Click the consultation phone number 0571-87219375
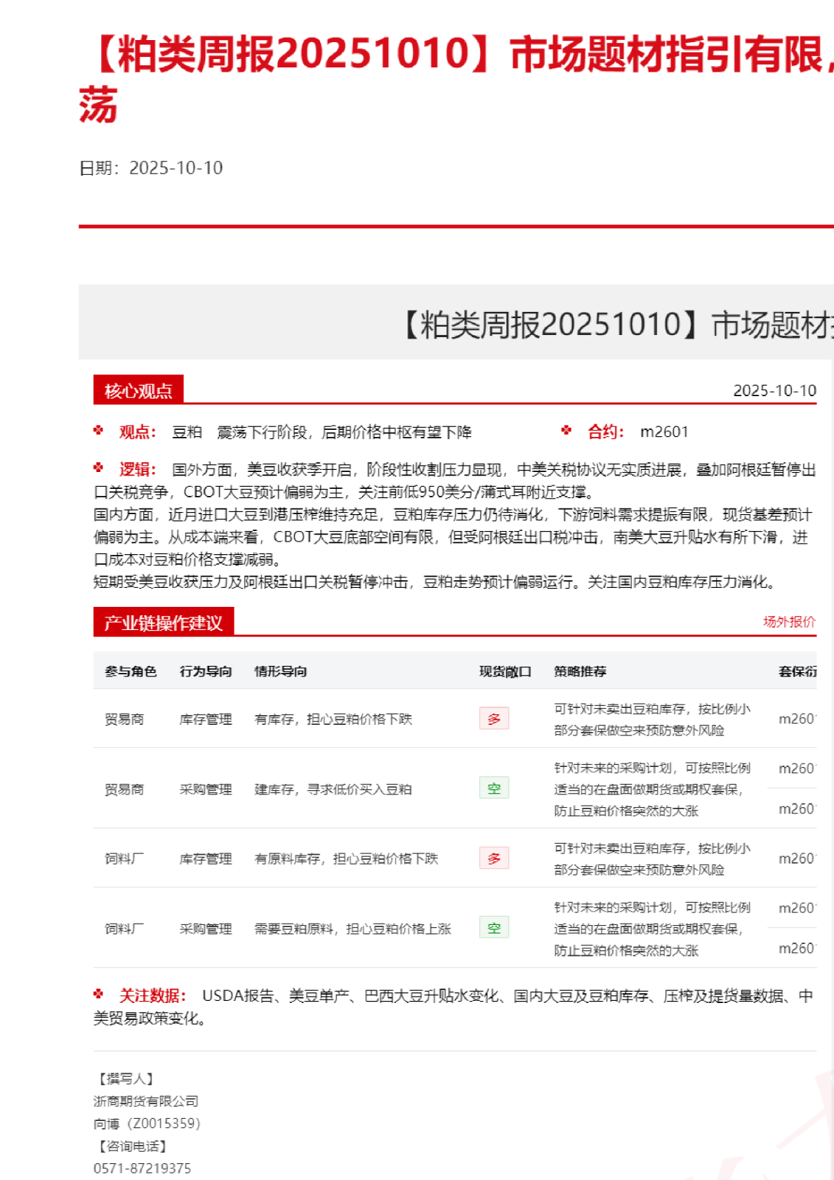This screenshot has height=1180, width=834. pyautogui.click(x=143, y=1168)
